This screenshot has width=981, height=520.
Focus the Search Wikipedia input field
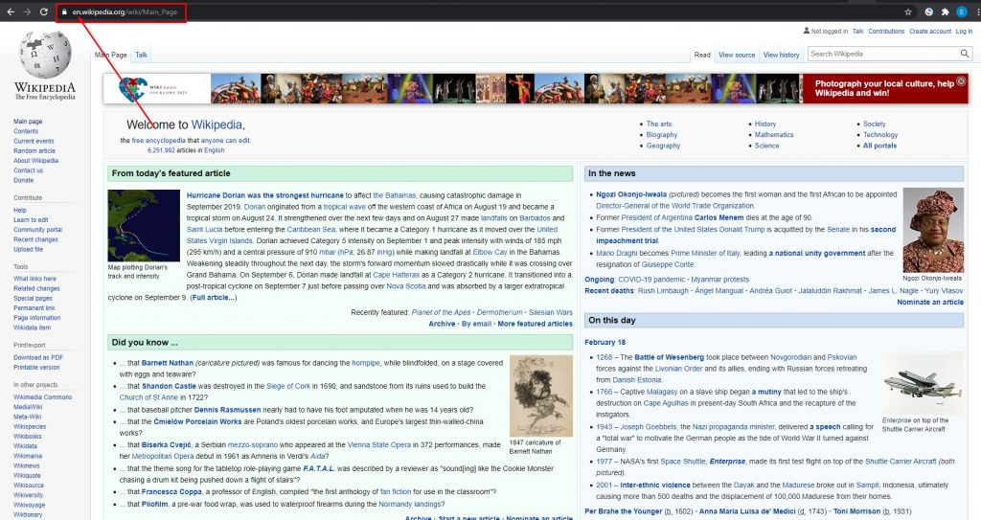click(884, 54)
